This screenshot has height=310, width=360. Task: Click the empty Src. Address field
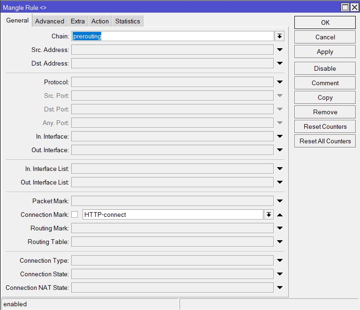tap(172, 50)
